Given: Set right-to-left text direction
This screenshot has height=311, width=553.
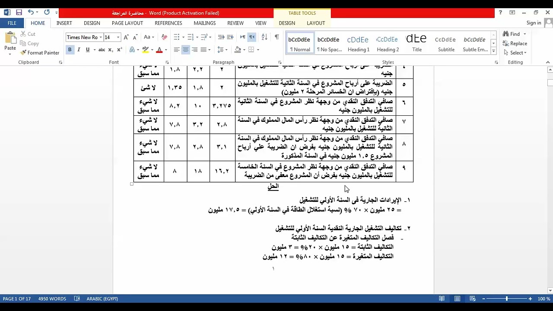Looking at the screenshot, I should pyautogui.click(x=252, y=37).
